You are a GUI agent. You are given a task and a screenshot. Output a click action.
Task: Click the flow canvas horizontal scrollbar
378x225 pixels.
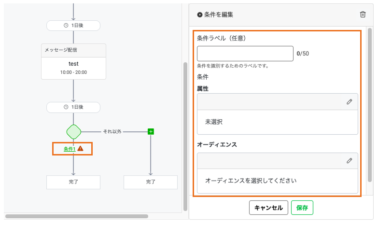[77, 216]
